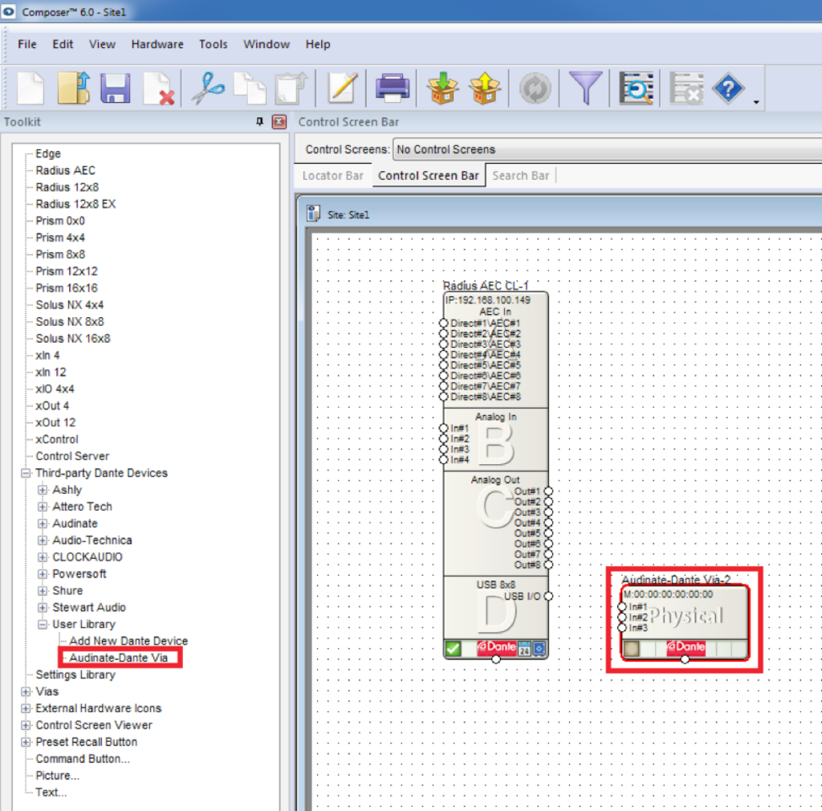Screen dimensions: 822x811
Task: Toggle the green checkmark on Radius AEC CL-1
Action: coord(452,646)
